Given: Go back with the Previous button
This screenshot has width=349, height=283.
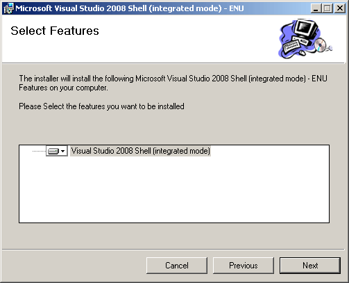Looking at the screenshot, I should 244,266.
